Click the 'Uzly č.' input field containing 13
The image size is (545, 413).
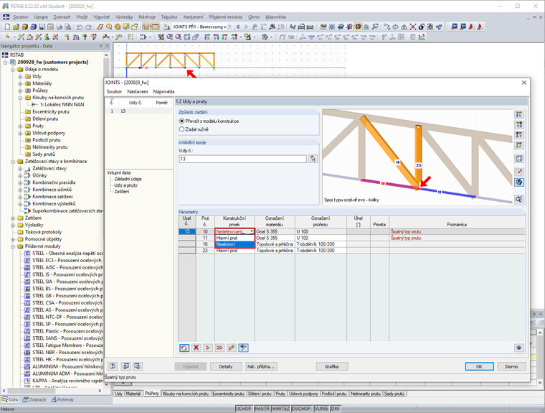(242, 159)
